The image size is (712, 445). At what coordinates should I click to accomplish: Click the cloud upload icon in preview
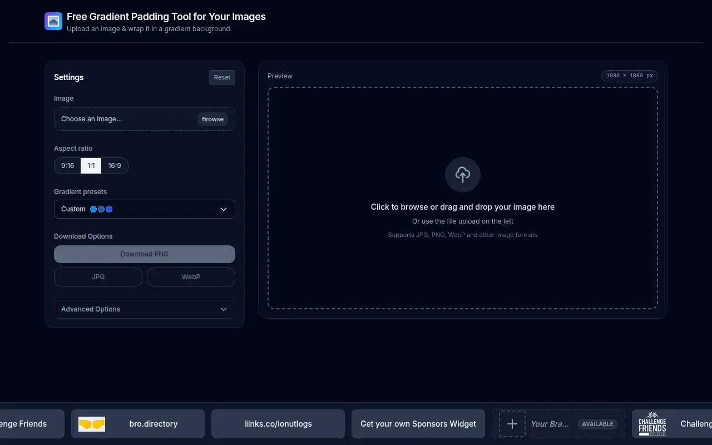coord(463,175)
